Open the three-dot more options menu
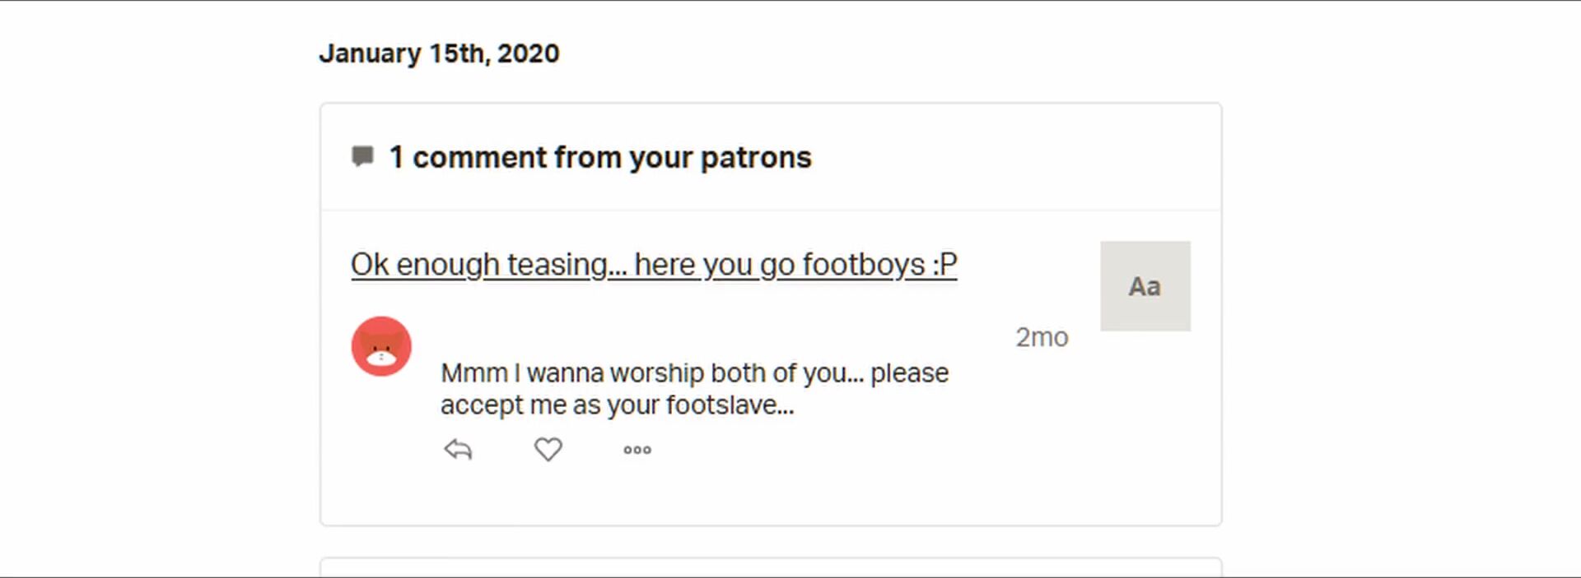Image resolution: width=1581 pixels, height=578 pixels. [x=637, y=450]
